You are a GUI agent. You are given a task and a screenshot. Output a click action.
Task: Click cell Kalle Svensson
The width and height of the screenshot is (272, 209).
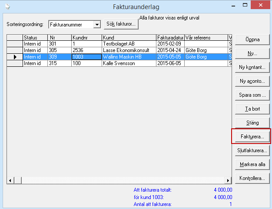[129, 63]
